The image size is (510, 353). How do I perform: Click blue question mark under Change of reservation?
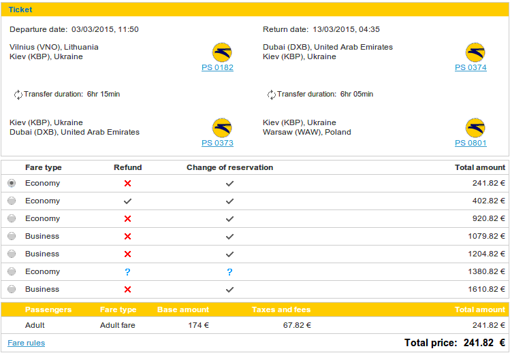[x=229, y=272]
